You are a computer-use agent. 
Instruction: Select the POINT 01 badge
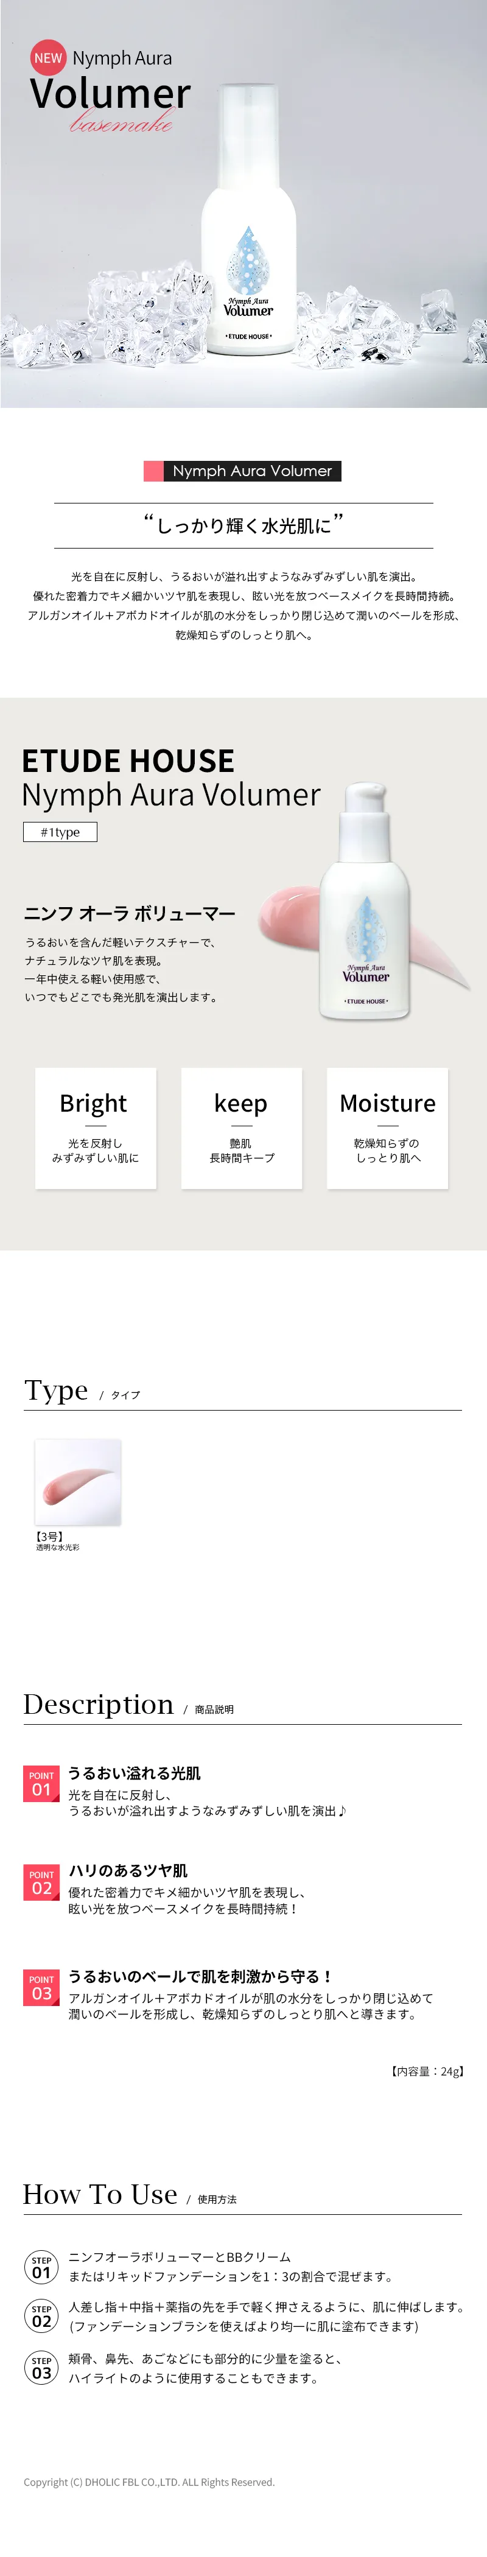click(x=41, y=1784)
